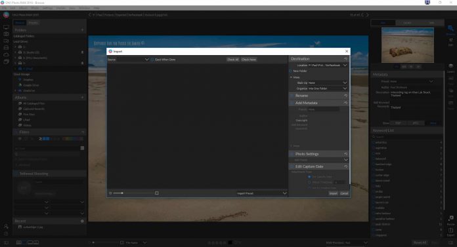Enable the Add Metadata section checkbox
457x247 pixels.
[292, 103]
